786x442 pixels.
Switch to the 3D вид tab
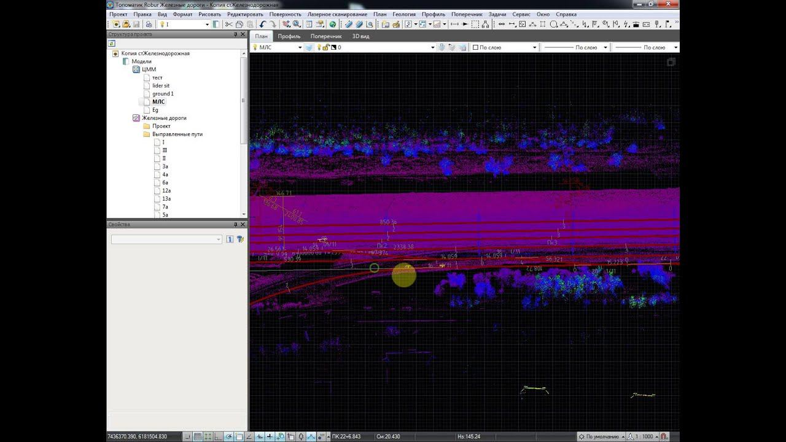tap(360, 36)
